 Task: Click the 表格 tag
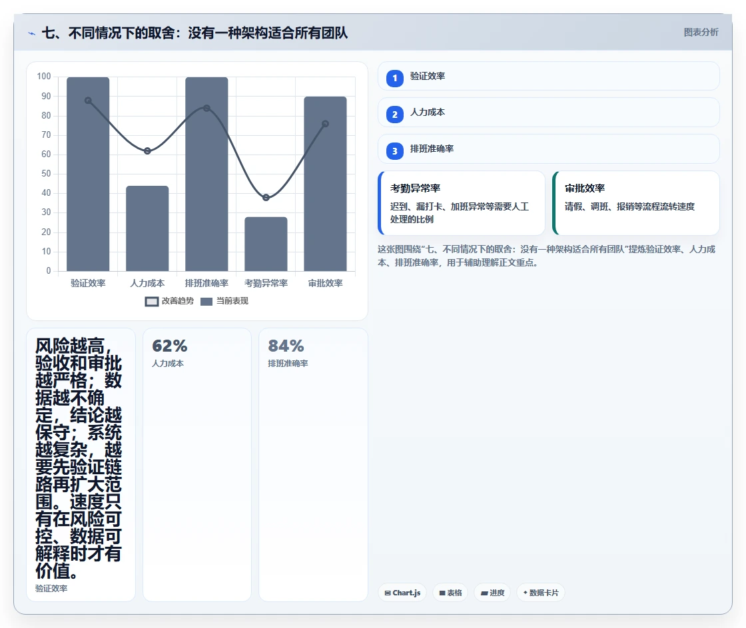450,593
